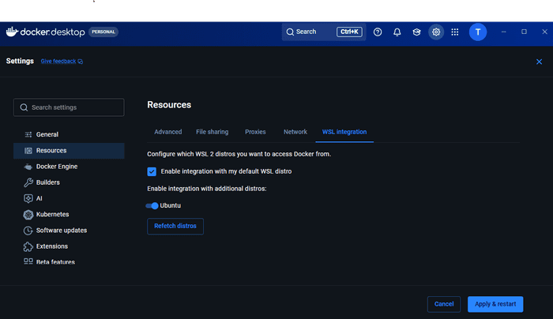Go to Software updates settings

(69, 231)
